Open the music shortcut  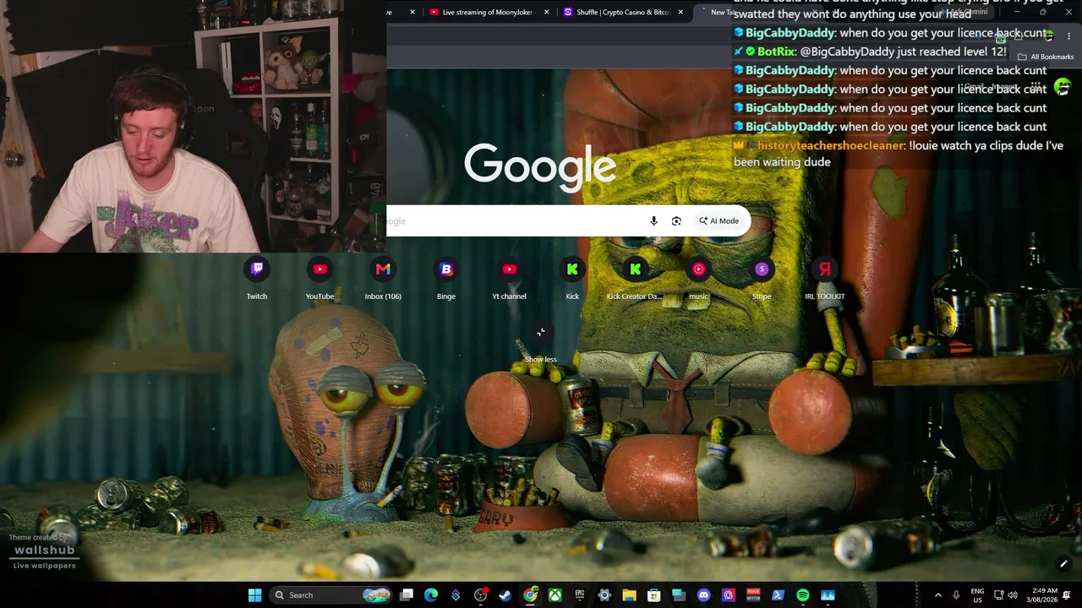point(698,279)
